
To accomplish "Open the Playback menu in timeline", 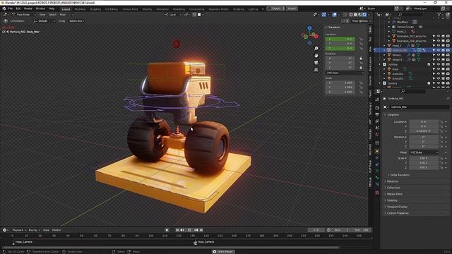I will [x=19, y=230].
